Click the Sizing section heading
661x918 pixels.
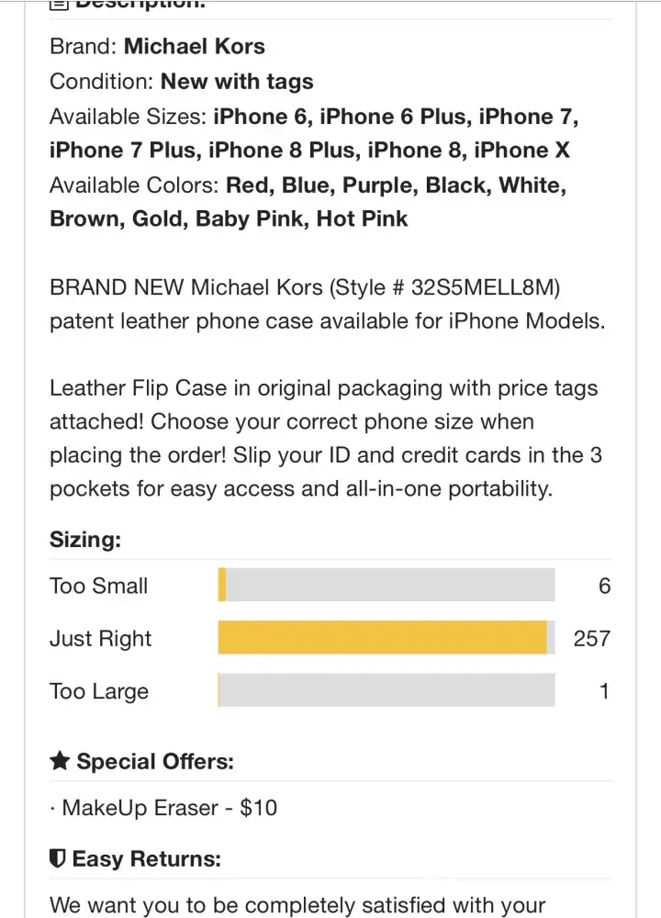(85, 540)
